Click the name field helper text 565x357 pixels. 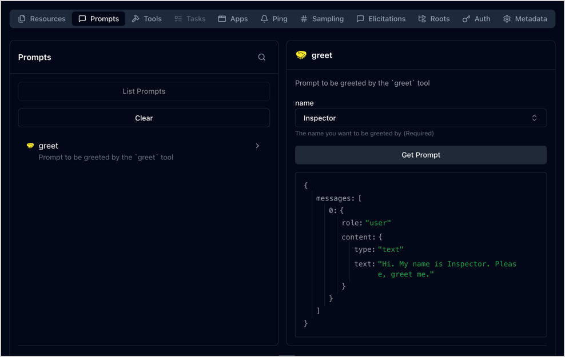(364, 133)
